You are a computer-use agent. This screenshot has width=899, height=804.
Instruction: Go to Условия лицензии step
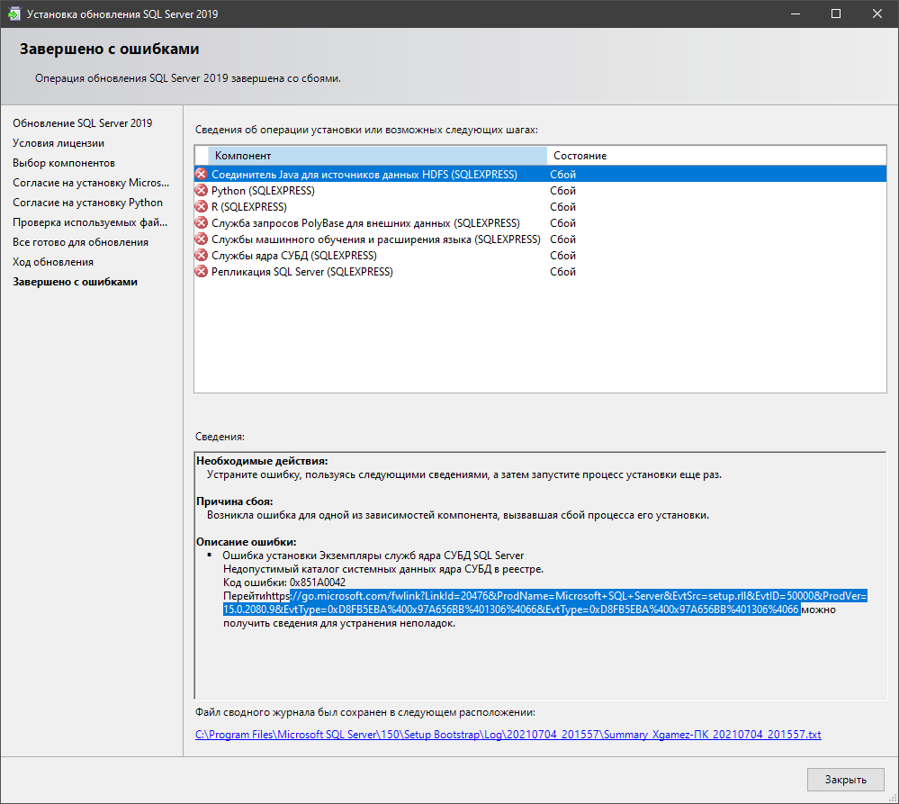click(x=58, y=143)
